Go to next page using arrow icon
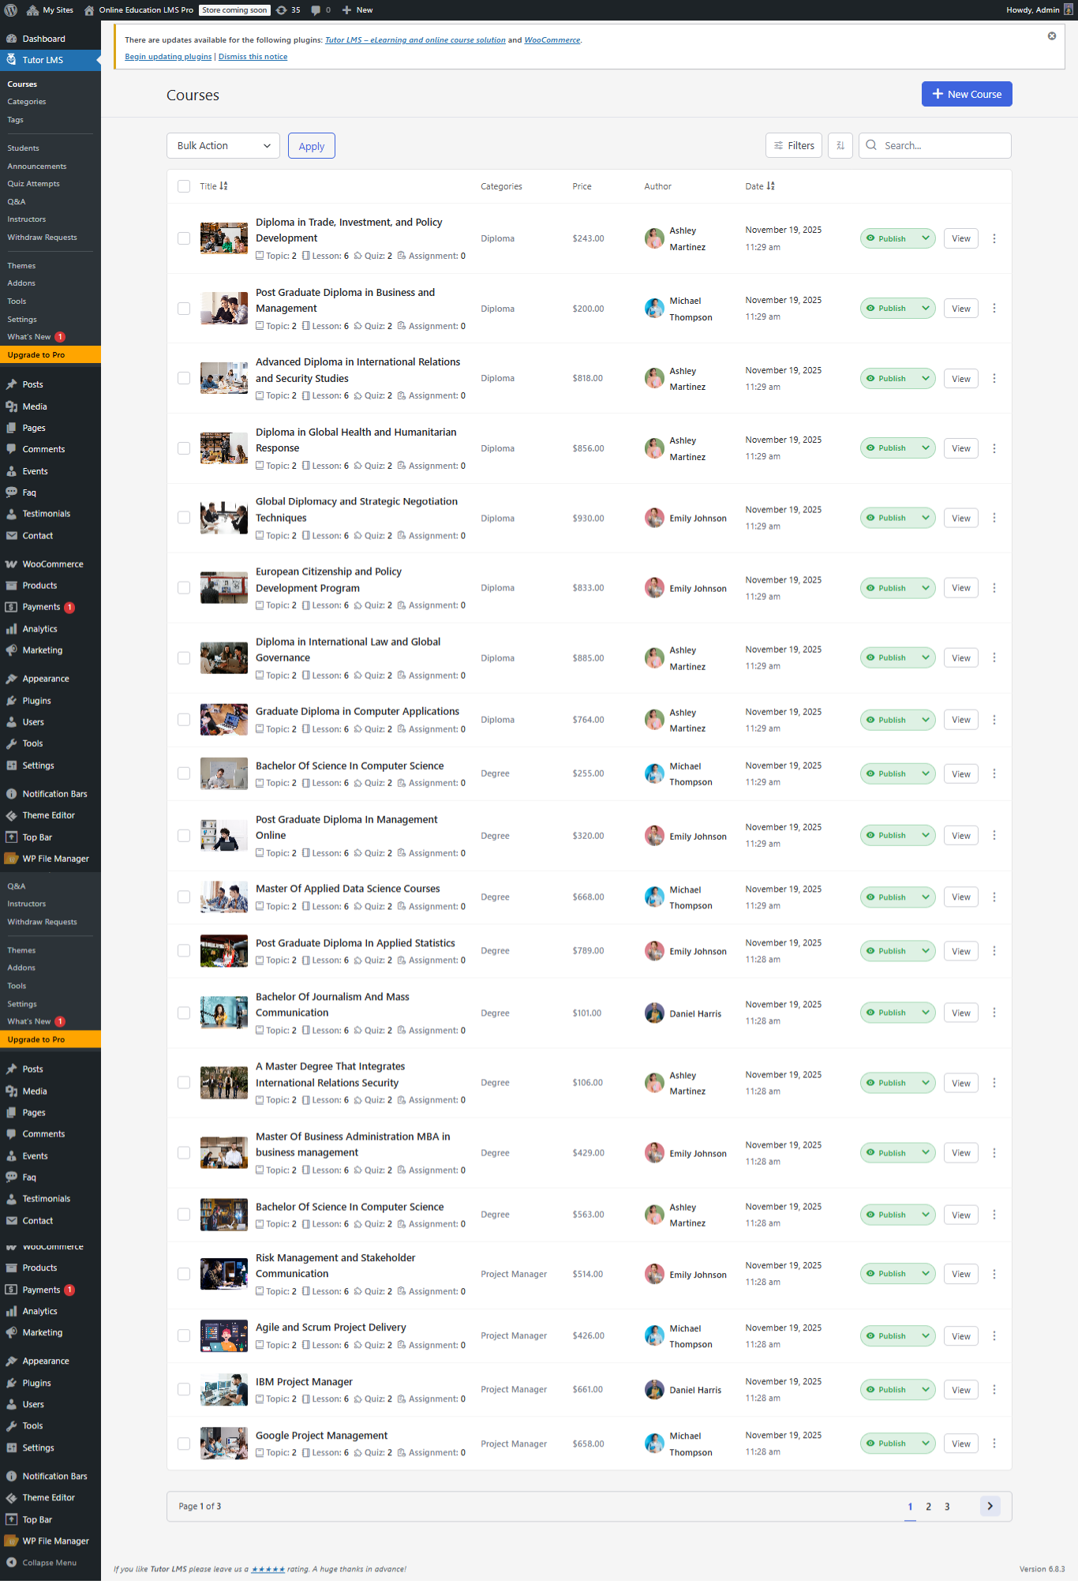 [x=990, y=1506]
